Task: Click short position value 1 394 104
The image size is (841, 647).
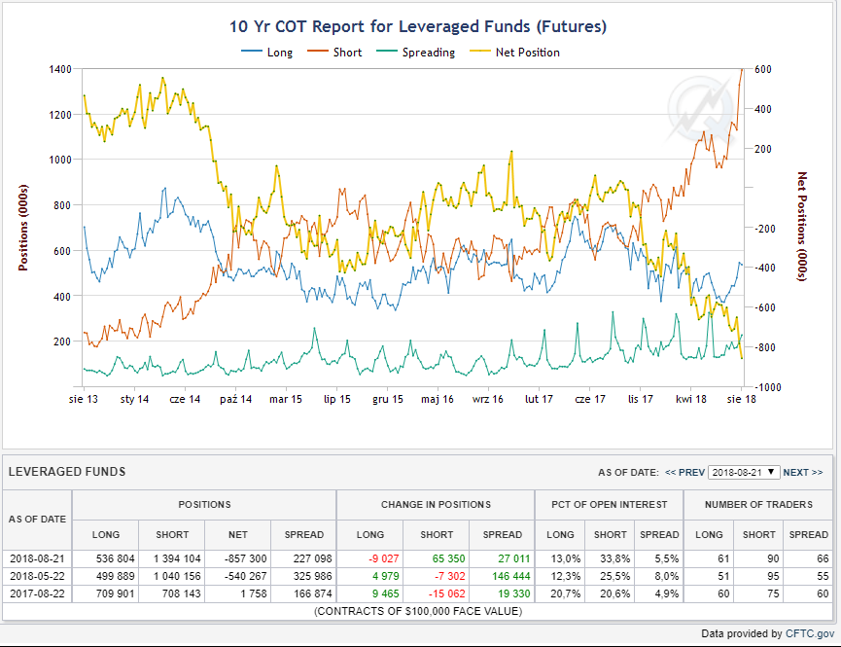Action: point(177,558)
